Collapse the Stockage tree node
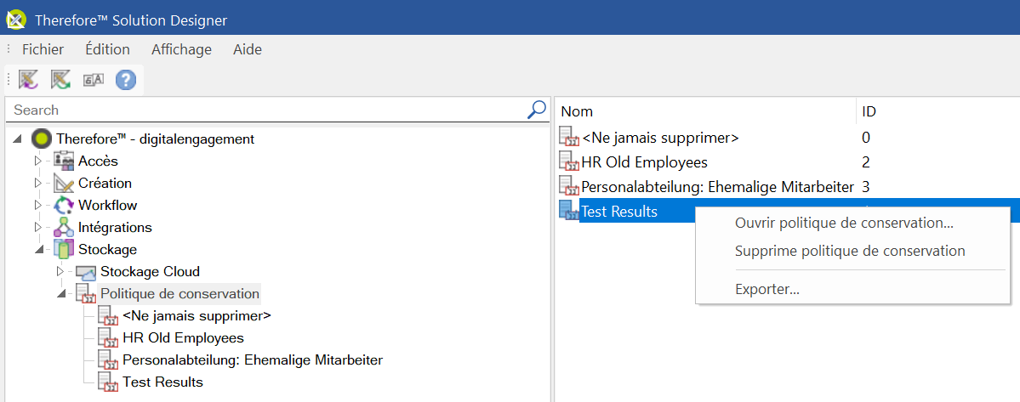 (x=37, y=250)
